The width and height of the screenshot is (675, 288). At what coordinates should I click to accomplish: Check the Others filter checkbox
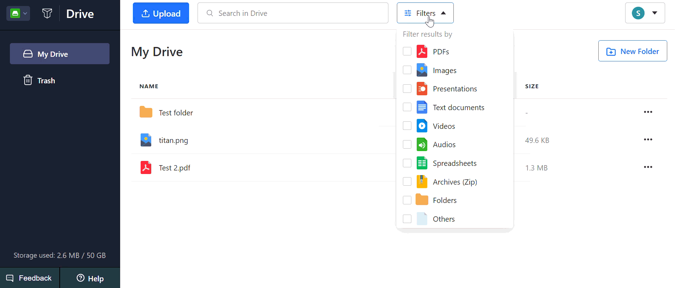[407, 219]
